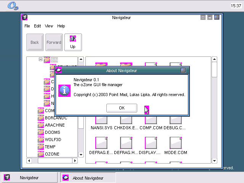The image size is (244, 183).
Task: Click the oZone O3 logo in the top bar
Action: [x=13, y=6]
